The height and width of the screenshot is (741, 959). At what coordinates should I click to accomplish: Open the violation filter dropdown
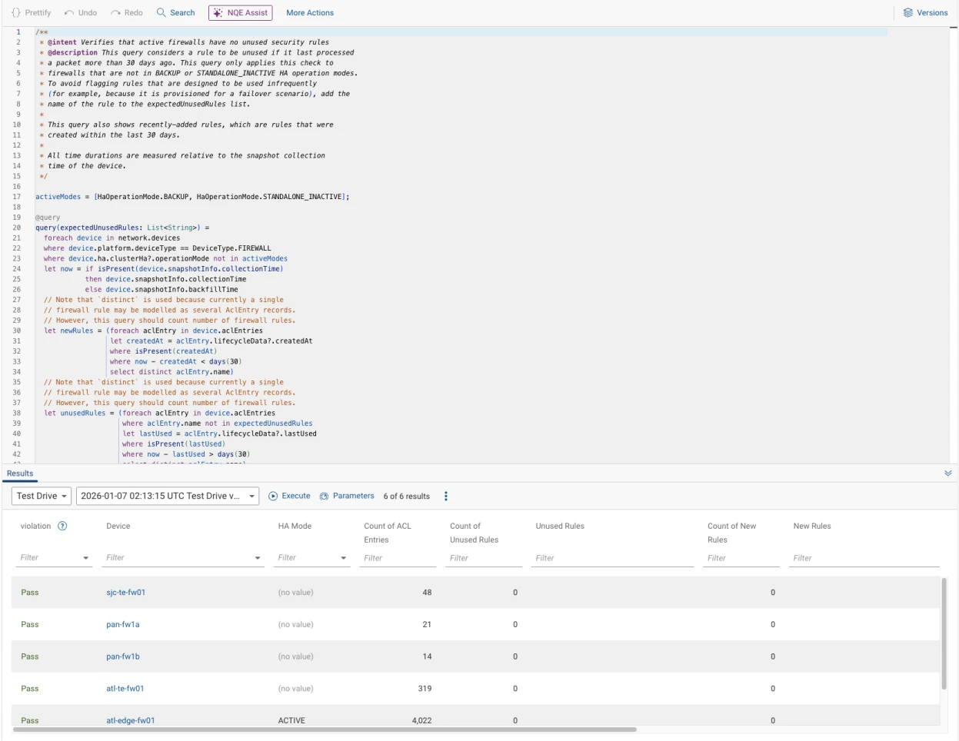[x=85, y=558]
